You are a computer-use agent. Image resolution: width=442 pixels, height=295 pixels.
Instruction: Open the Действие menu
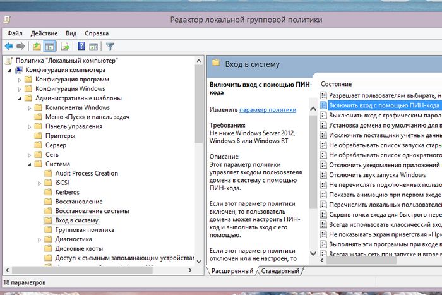(x=44, y=33)
